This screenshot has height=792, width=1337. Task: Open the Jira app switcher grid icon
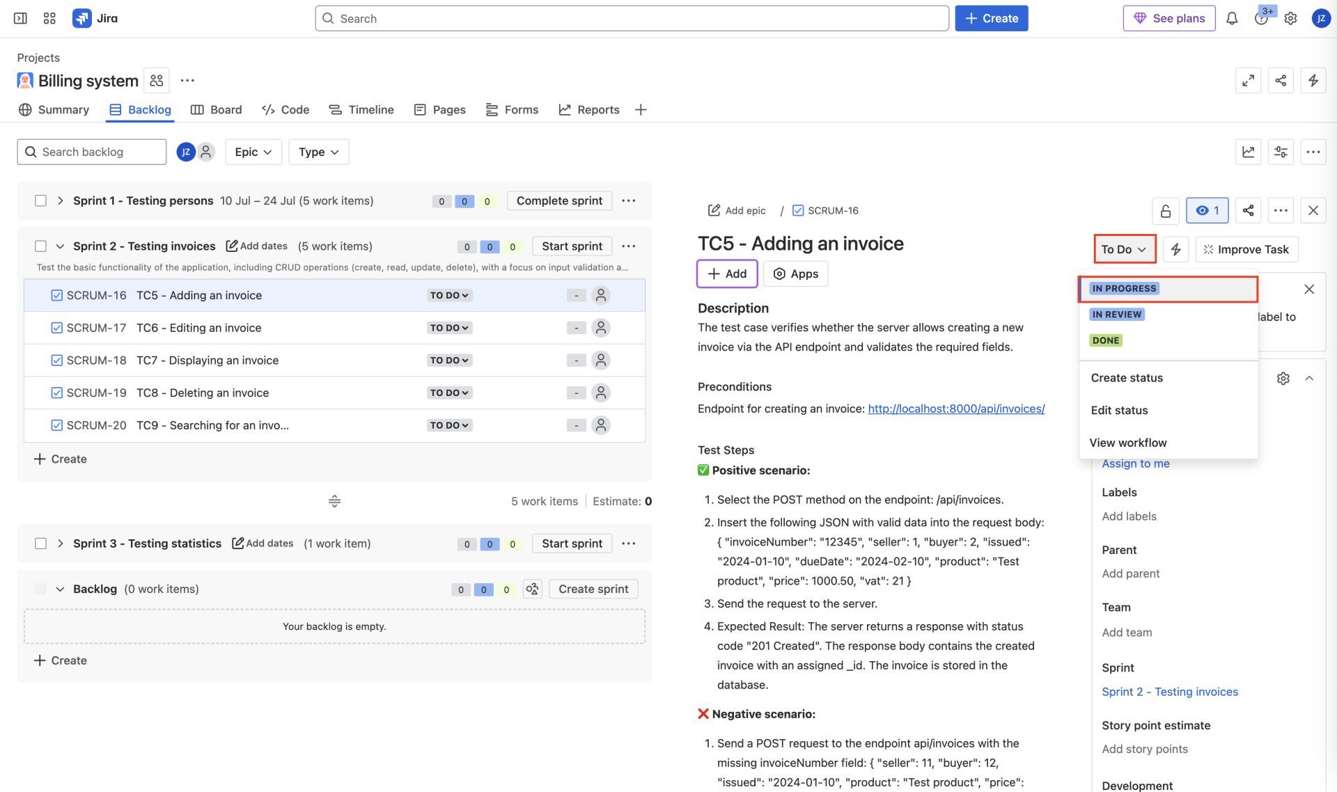[x=49, y=18]
